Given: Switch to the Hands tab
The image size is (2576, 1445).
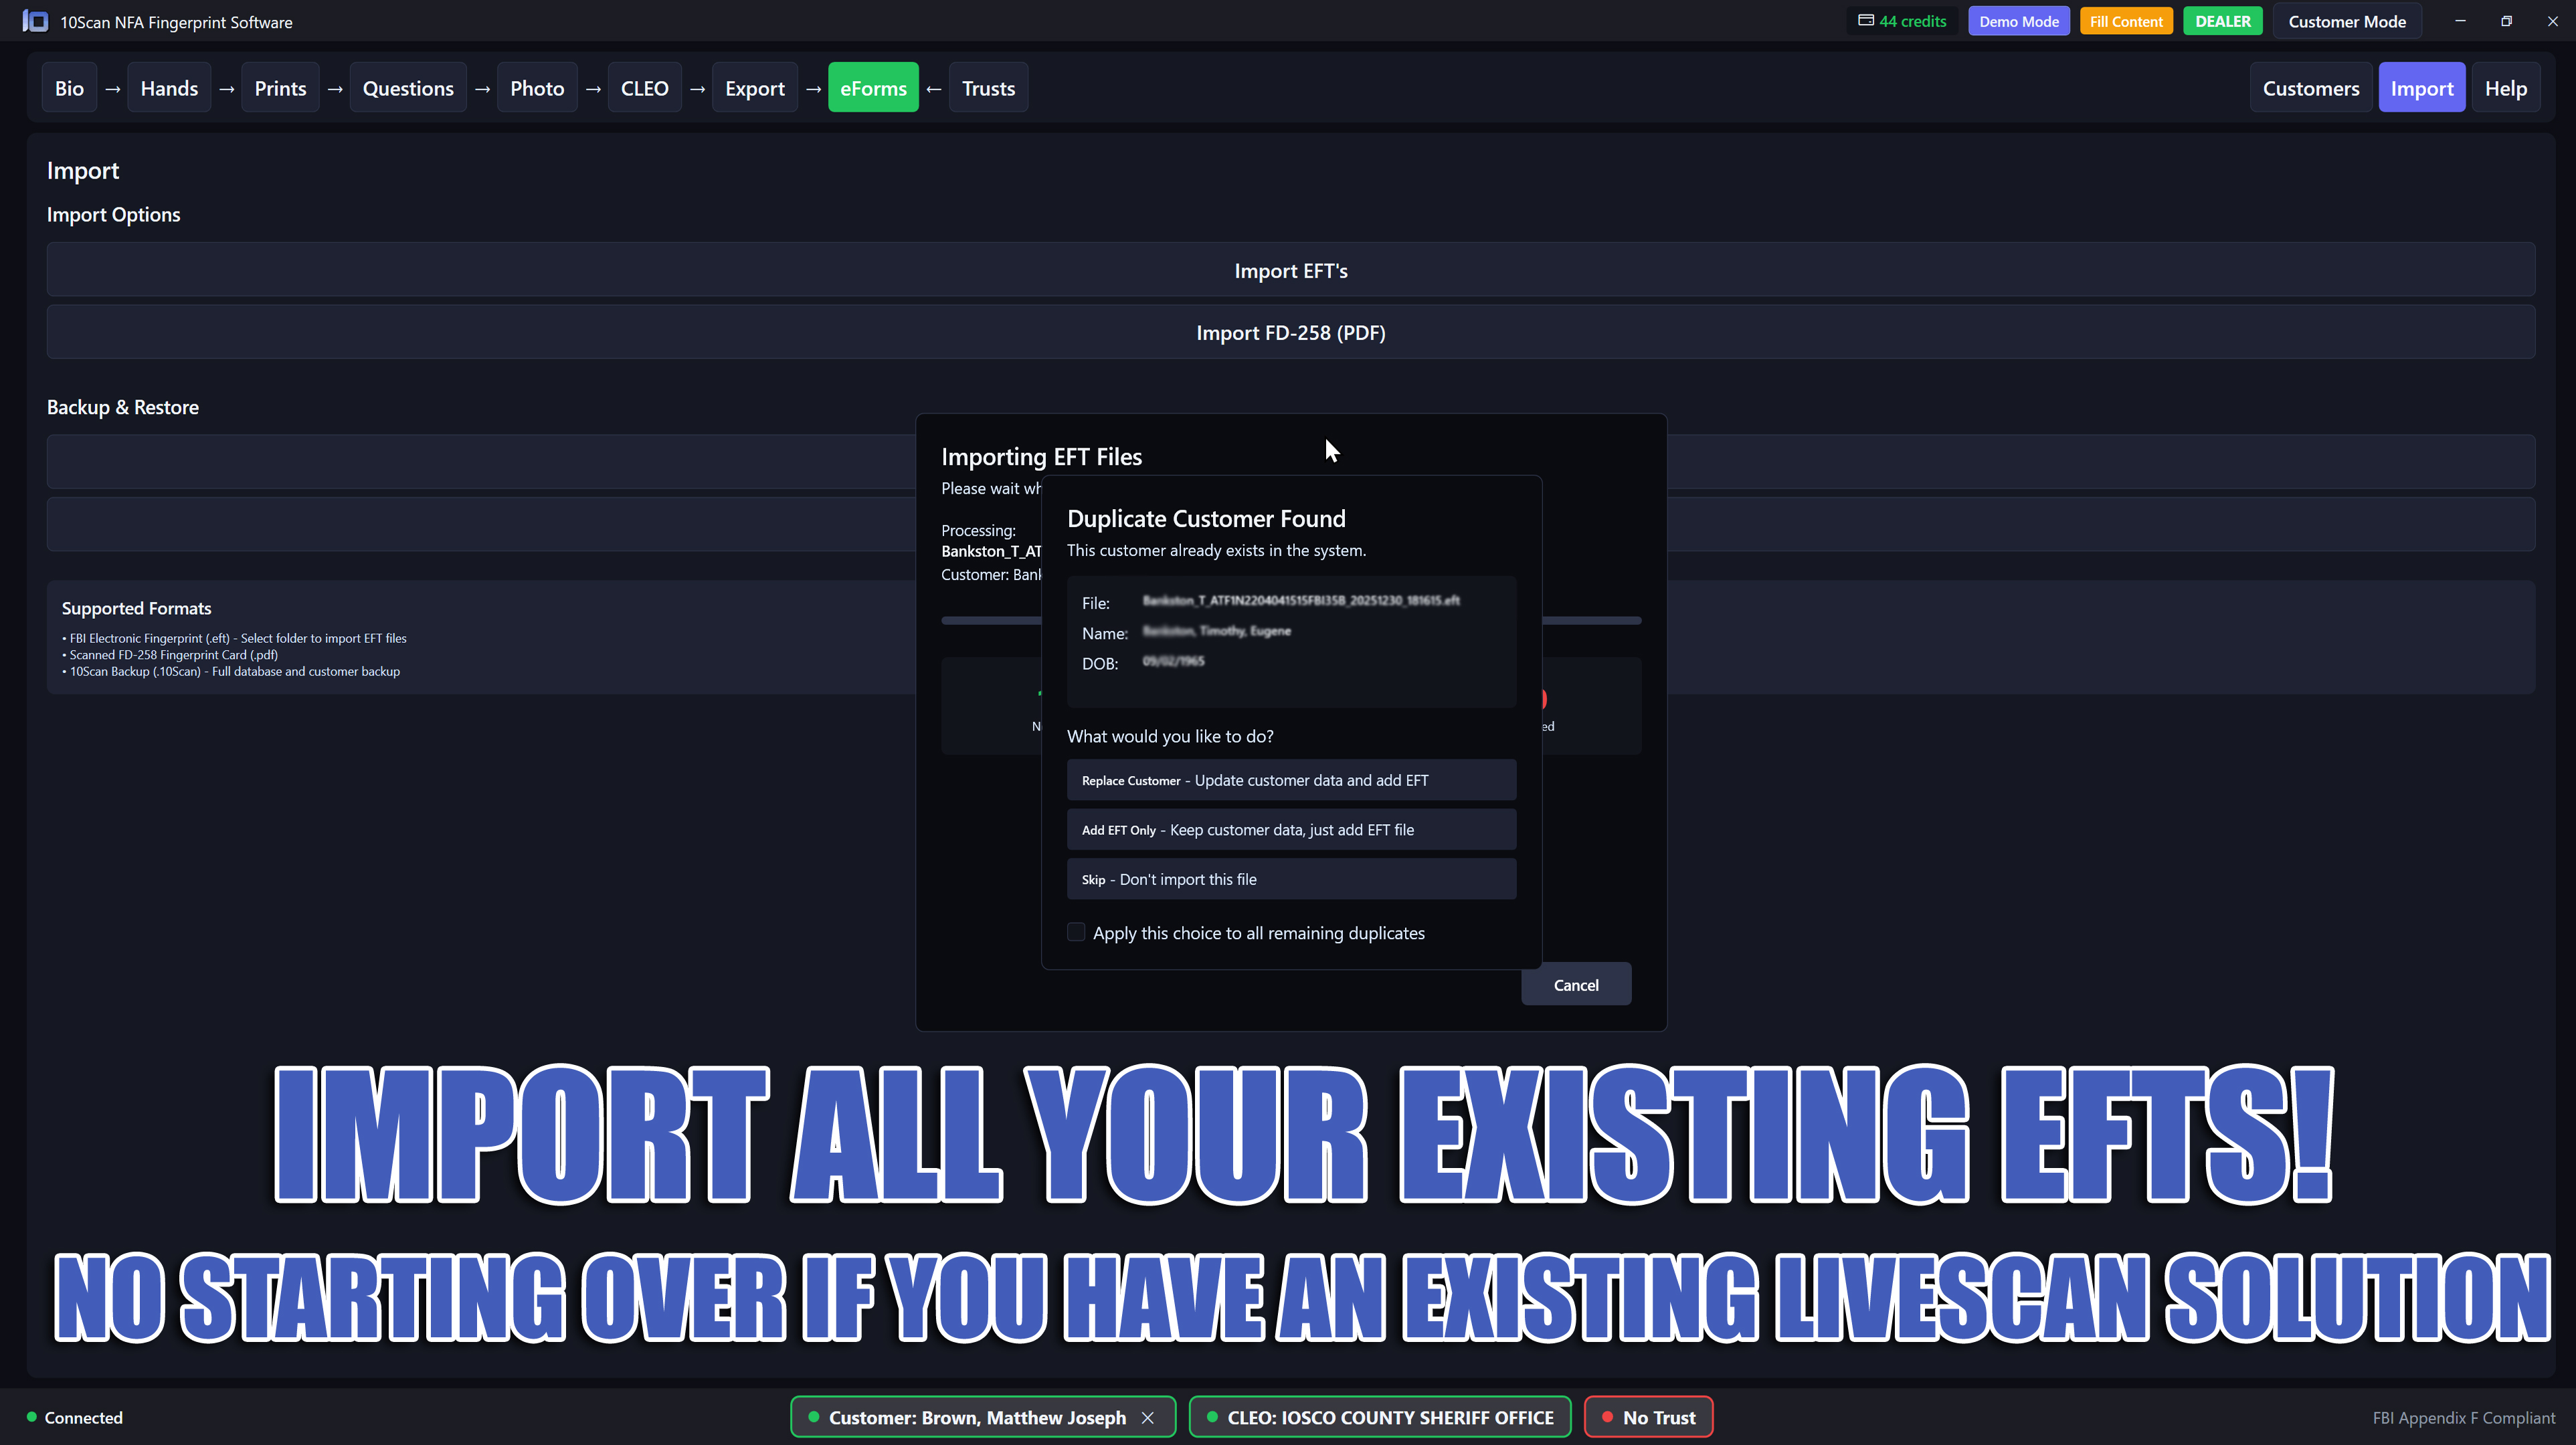Looking at the screenshot, I should tap(168, 87).
